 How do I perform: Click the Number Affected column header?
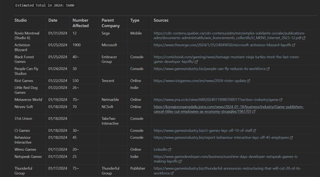80,23
